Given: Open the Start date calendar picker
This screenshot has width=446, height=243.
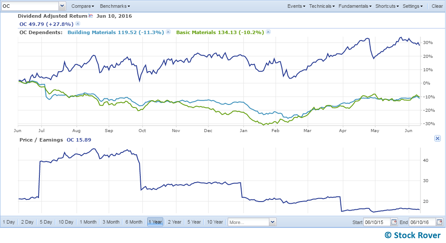Looking at the screenshot, I should coord(394,222).
